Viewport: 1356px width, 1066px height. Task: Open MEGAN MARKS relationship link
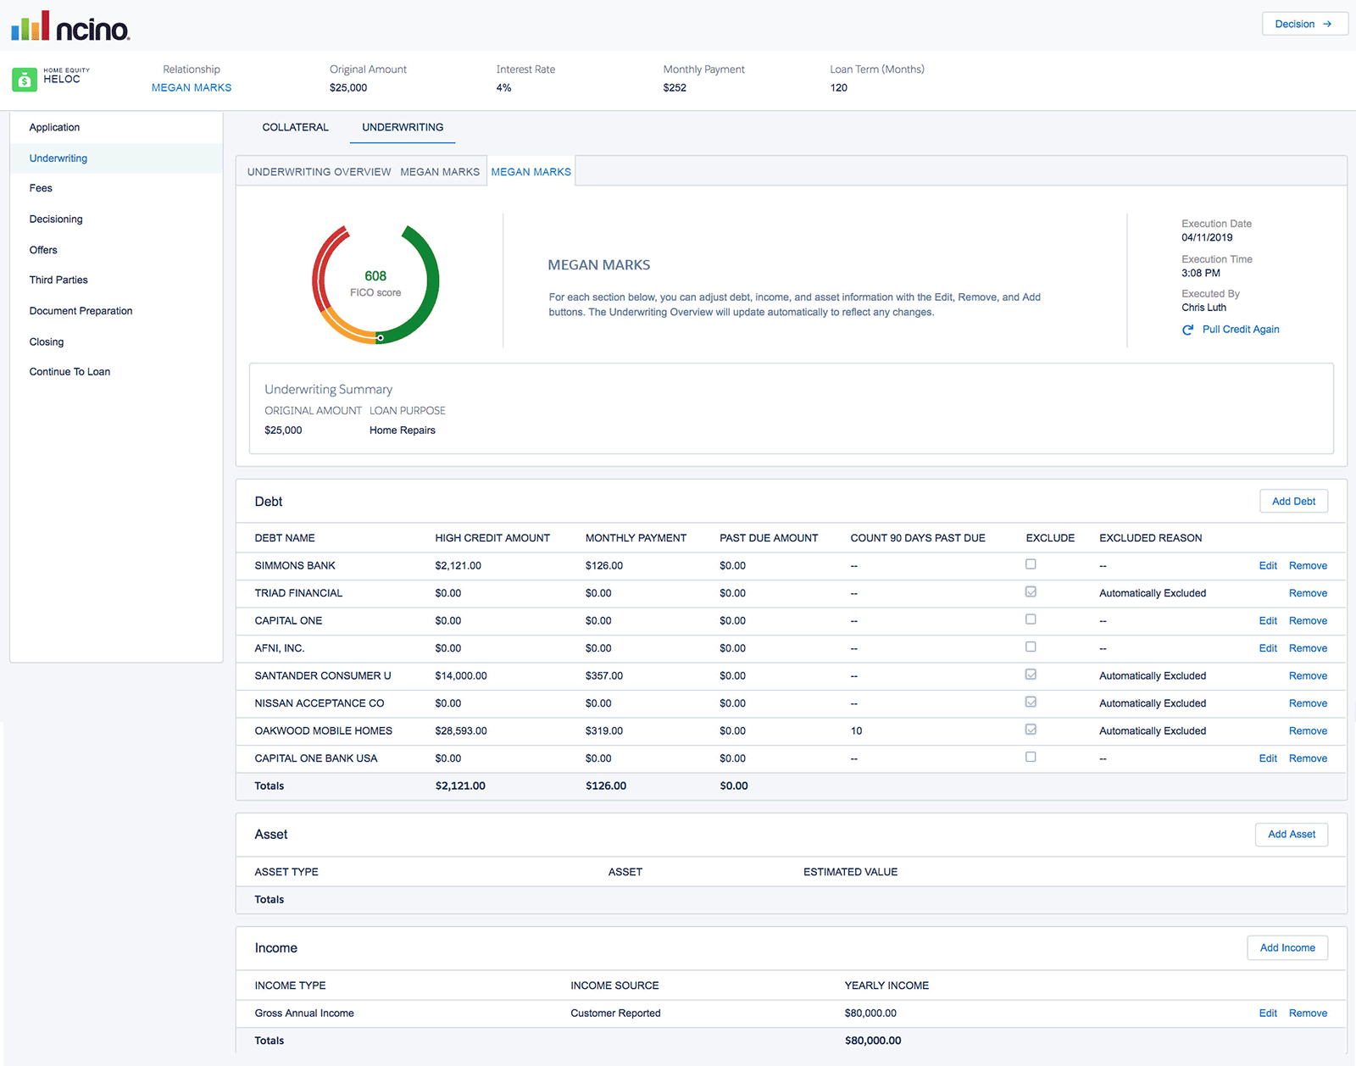click(192, 87)
